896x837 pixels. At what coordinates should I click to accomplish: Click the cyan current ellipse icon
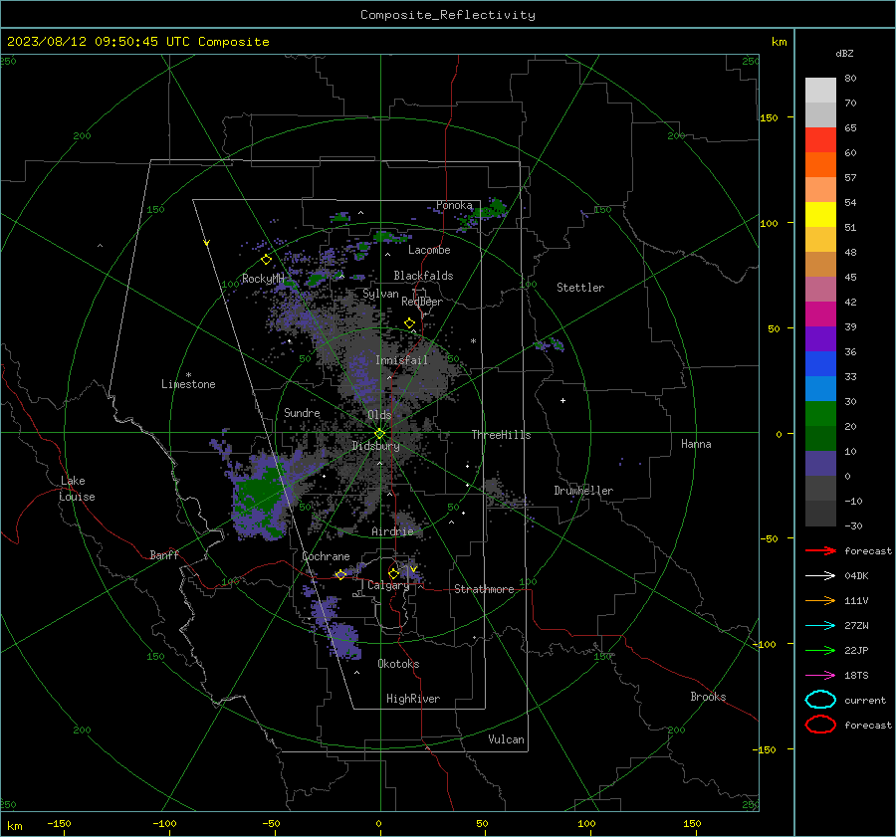(x=820, y=700)
